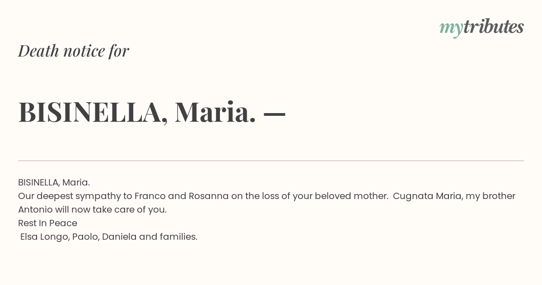Image resolution: width=542 pixels, height=285 pixels.
Task: Click the small "BISINELLA, Maria." body line
Action: tap(54, 182)
